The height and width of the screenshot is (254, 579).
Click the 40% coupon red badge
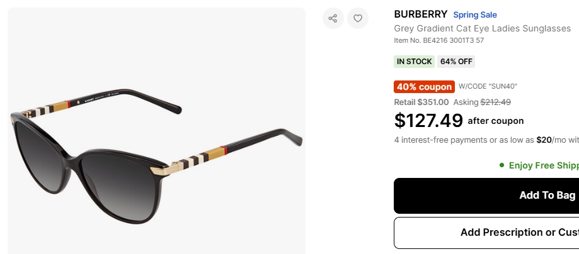424,87
